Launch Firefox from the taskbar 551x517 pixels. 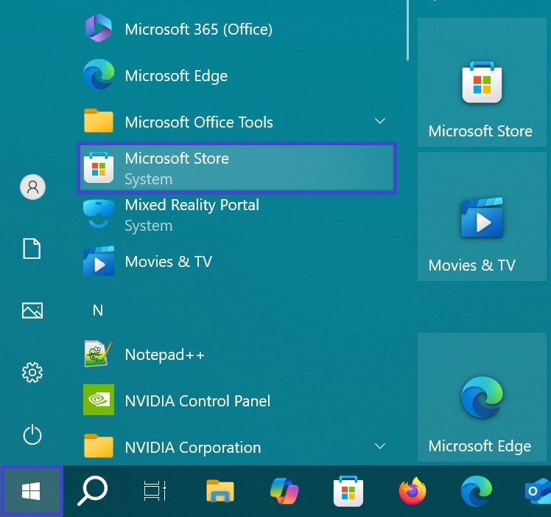pyautogui.click(x=413, y=490)
